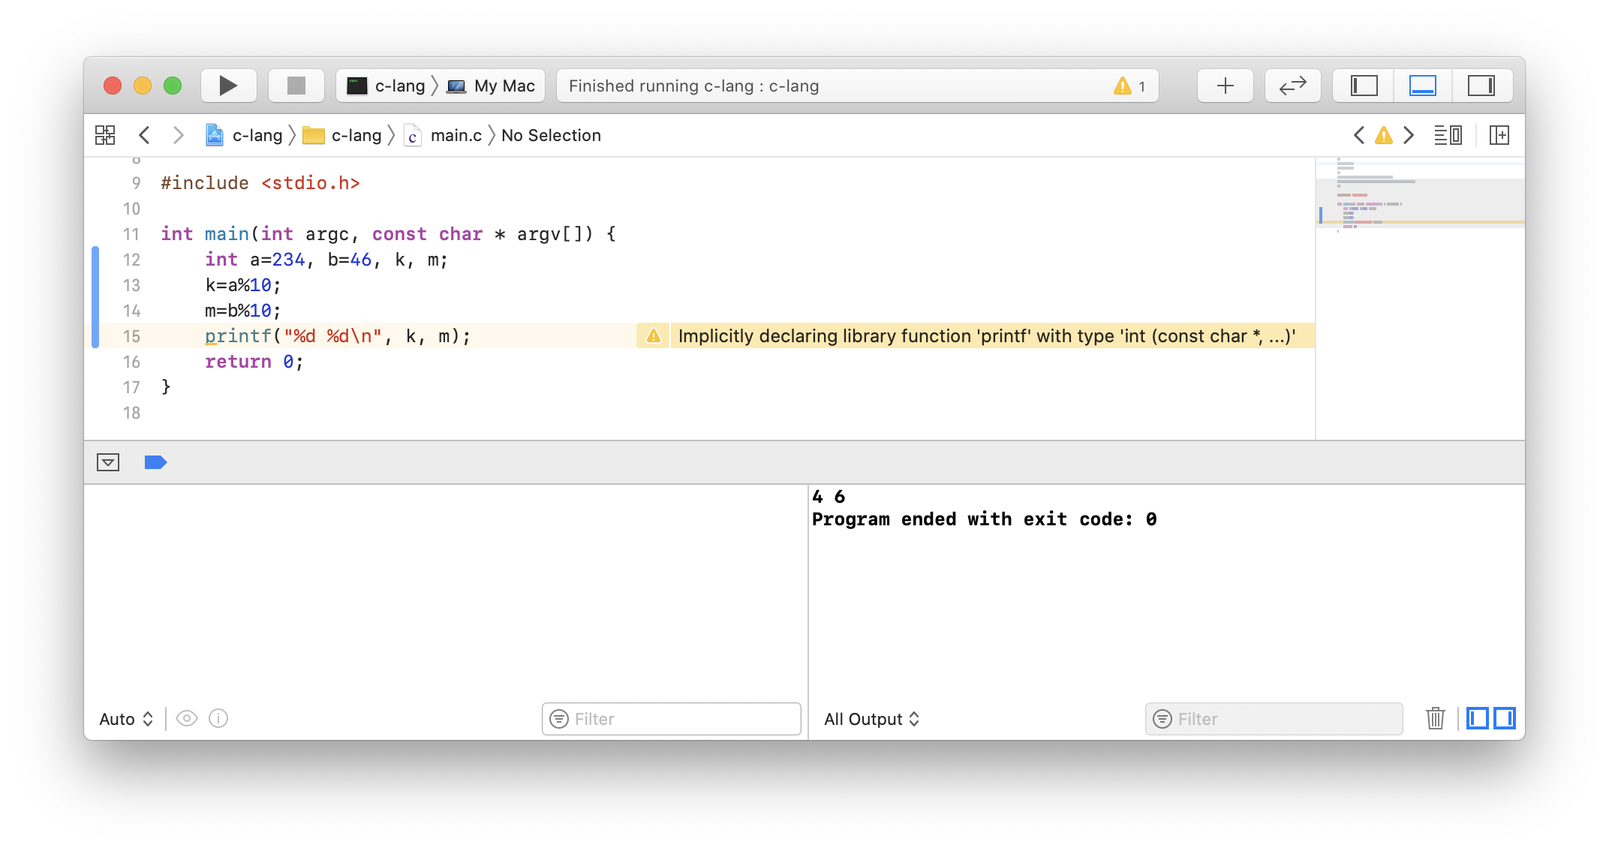Click the code review arrows icon
1609x851 pixels.
click(x=1292, y=86)
